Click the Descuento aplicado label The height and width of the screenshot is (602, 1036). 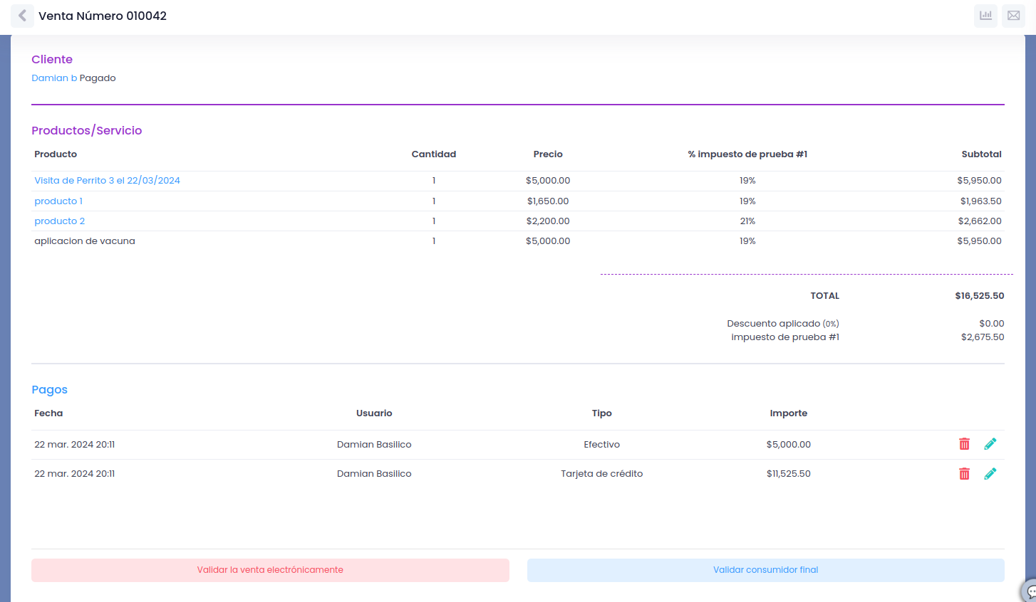click(x=774, y=324)
